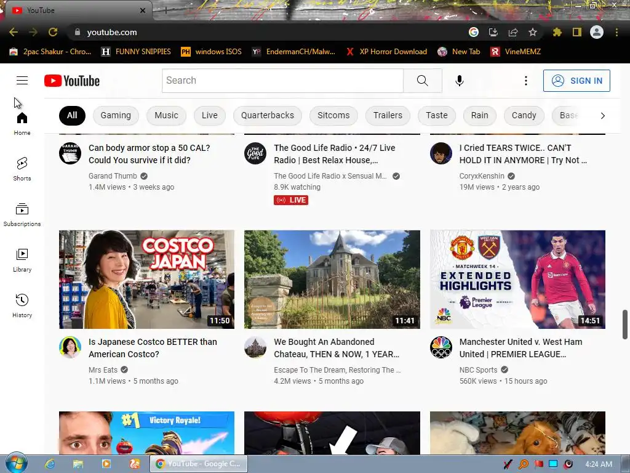Select the Gaming filter chip
The height and width of the screenshot is (473, 630).
(116, 115)
